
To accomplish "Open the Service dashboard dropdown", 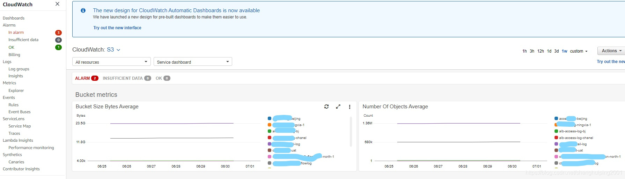I will 193,62.
